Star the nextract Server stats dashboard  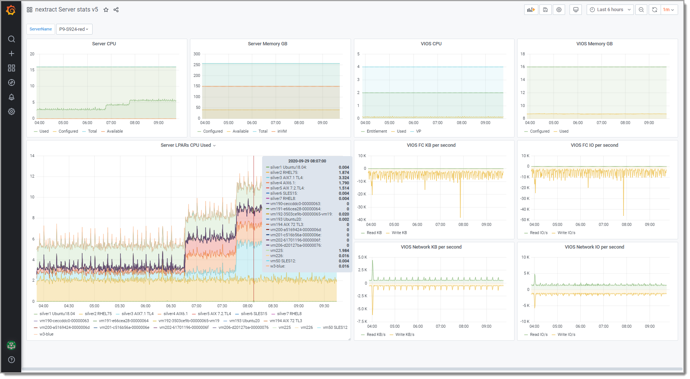[x=106, y=10]
